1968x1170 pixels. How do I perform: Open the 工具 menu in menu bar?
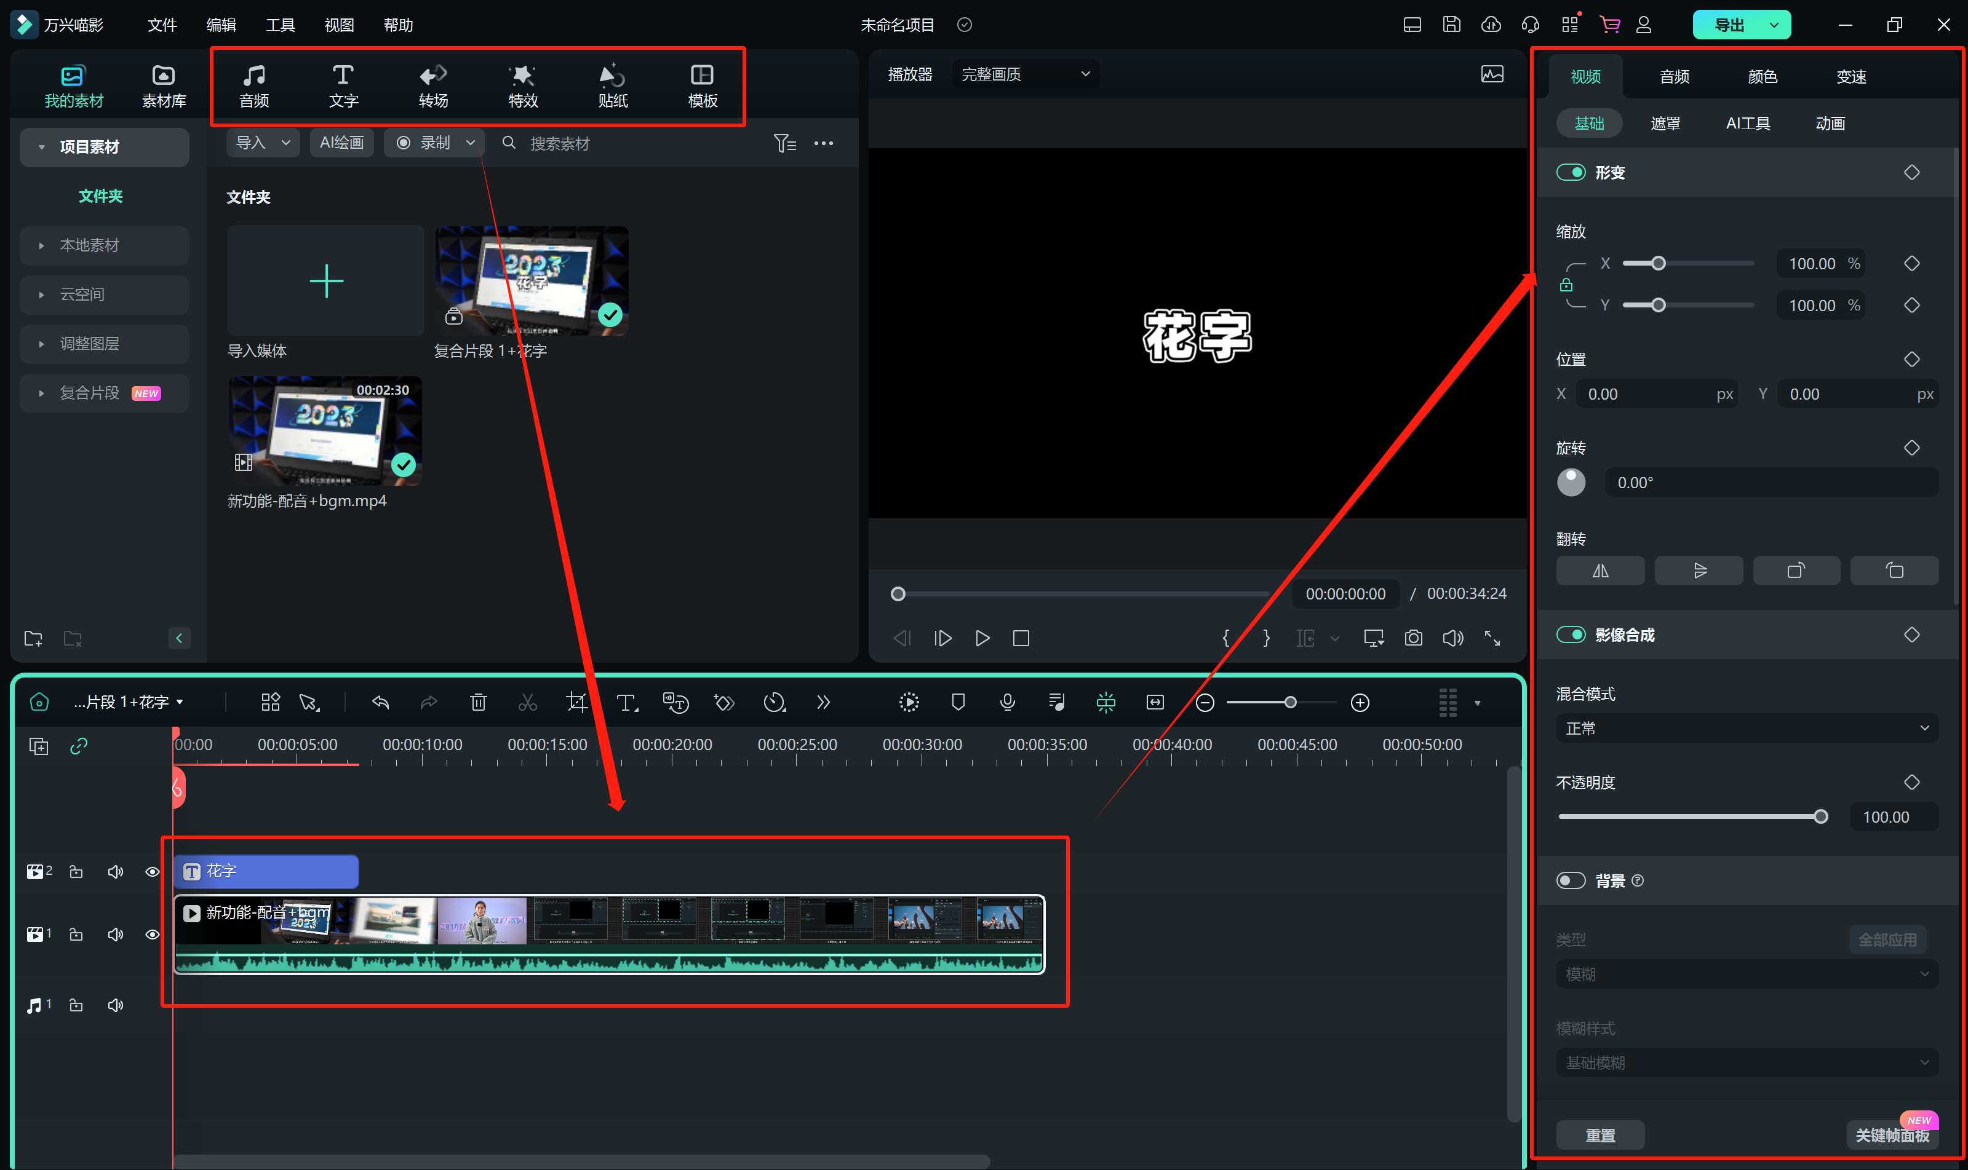tap(280, 25)
